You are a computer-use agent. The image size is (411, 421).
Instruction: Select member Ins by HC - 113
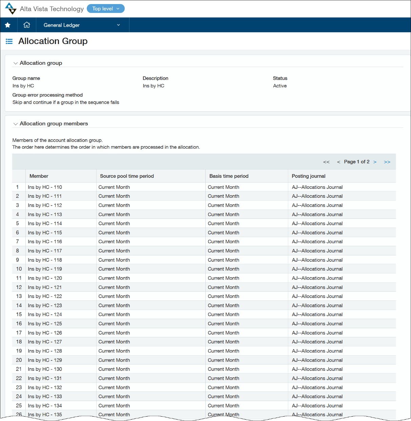click(45, 214)
